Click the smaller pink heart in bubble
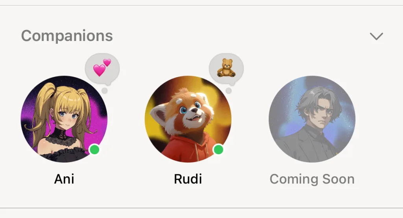403x218 pixels. (107, 63)
